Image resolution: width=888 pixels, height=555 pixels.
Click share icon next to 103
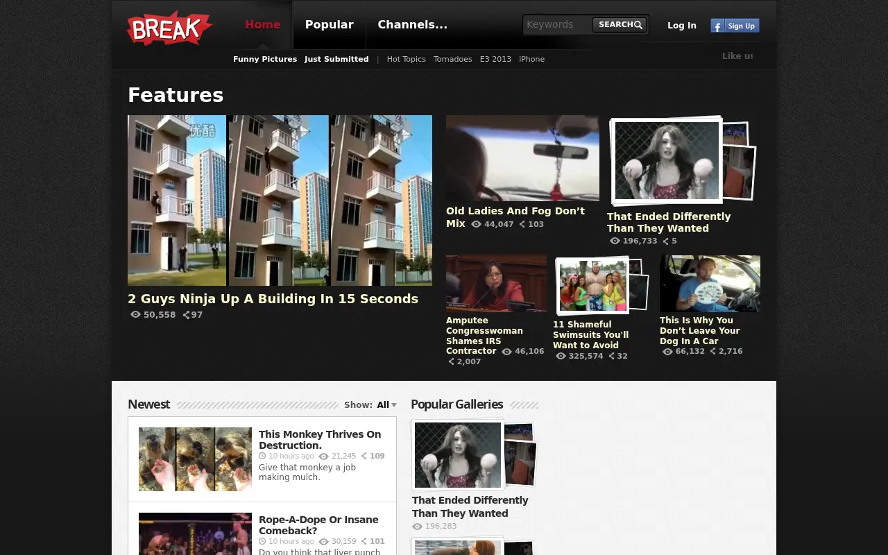pyautogui.click(x=522, y=224)
